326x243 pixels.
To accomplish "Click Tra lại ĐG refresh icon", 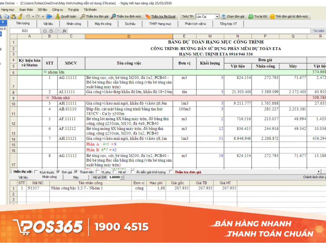I will pyautogui.click(x=251, y=17).
